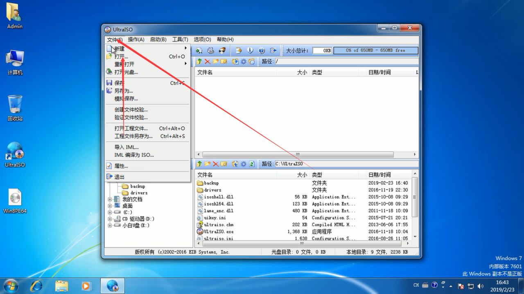Open Windows Explorer from the taskbar
Screen dimensions: 524x294
(x=61, y=285)
